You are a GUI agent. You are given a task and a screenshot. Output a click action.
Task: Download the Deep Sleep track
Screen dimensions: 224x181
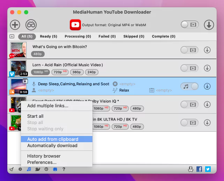tap(207, 86)
